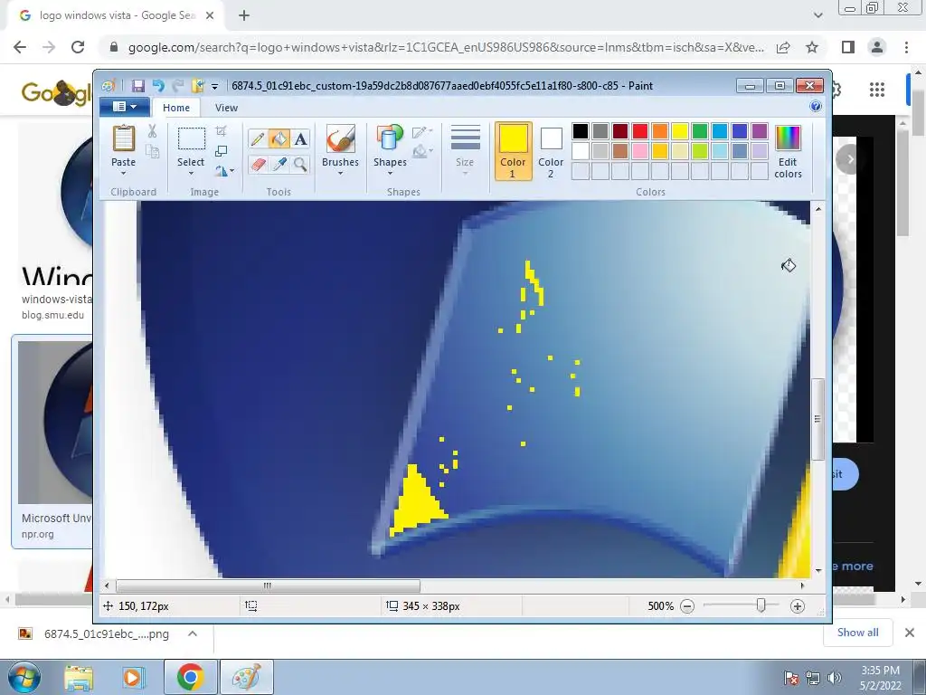Switch to the View ribbon tab
The image size is (926, 695).
tap(226, 108)
